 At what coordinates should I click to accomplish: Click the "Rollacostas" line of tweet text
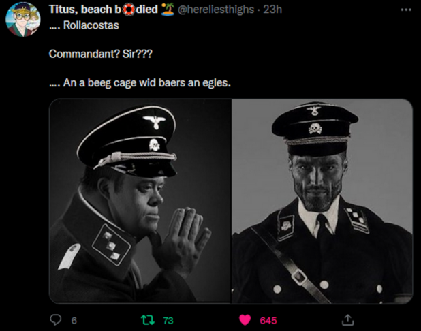tap(84, 26)
